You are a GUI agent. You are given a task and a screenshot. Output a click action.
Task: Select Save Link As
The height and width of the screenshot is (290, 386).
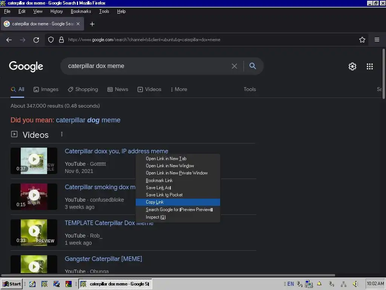(x=178, y=188)
